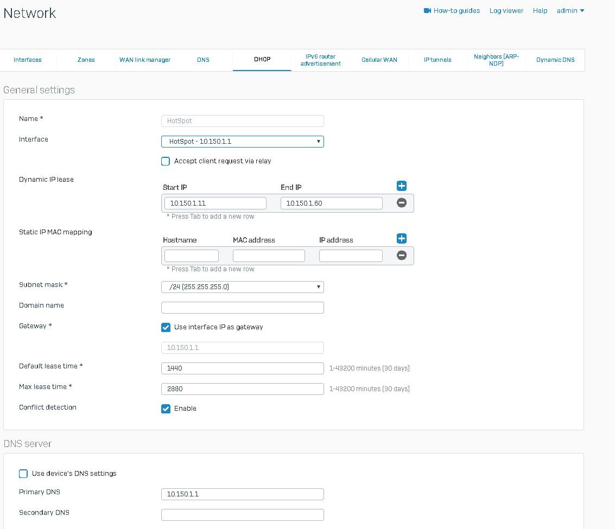The height and width of the screenshot is (529, 615).
Task: Open the admin user menu
Action: (x=570, y=11)
